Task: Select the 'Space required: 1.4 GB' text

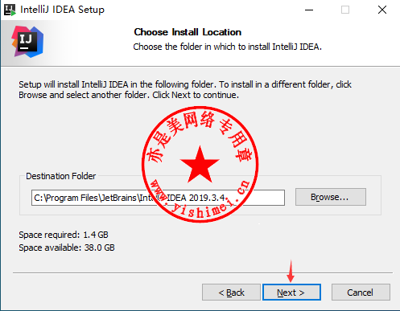Action: (64, 235)
